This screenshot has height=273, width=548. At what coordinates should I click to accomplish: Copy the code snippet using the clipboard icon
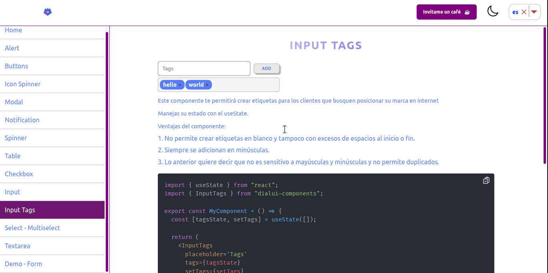486,181
